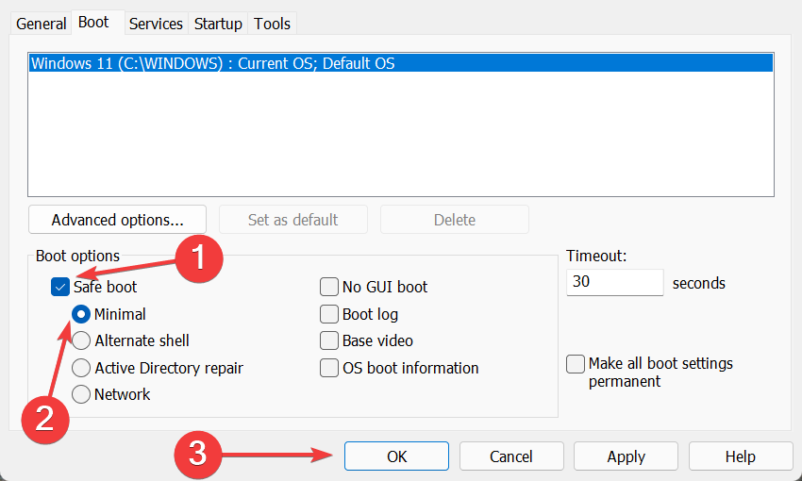This screenshot has width=802, height=481.
Task: Click the Apply button
Action: tap(626, 456)
